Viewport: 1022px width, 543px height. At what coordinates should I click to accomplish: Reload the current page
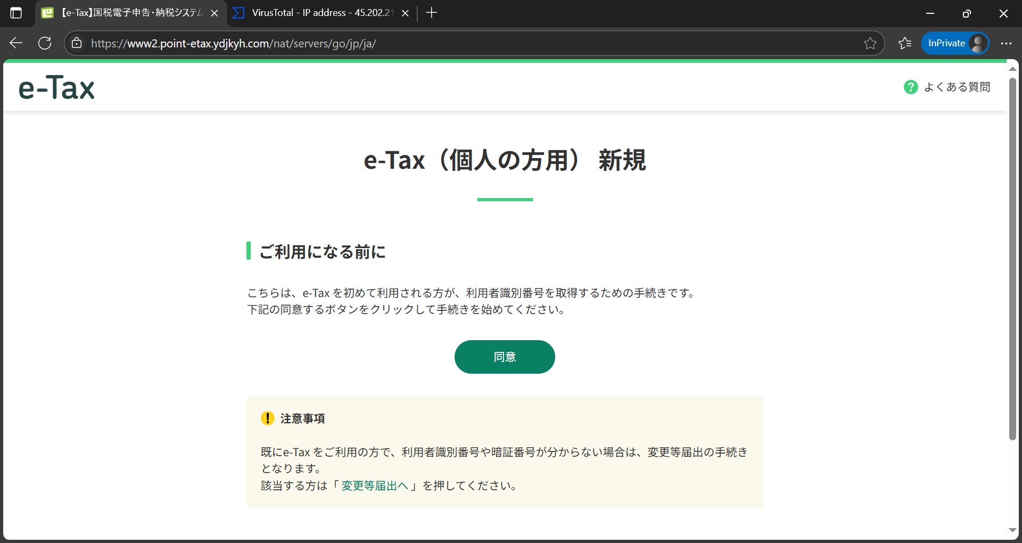click(45, 43)
